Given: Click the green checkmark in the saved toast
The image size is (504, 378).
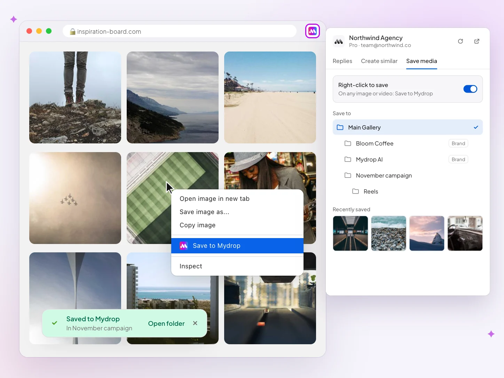Looking at the screenshot, I should 55,323.
